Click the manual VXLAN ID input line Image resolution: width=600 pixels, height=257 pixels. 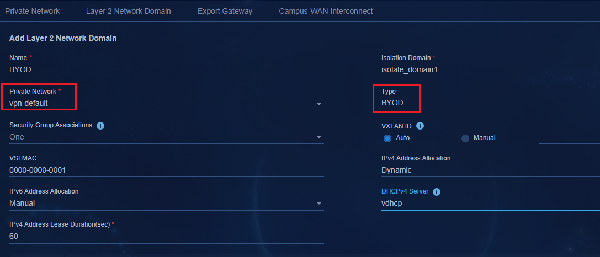click(x=570, y=138)
